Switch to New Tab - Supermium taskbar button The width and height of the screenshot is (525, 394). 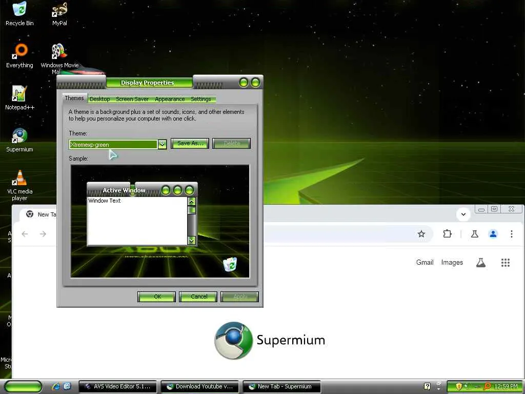click(x=281, y=387)
